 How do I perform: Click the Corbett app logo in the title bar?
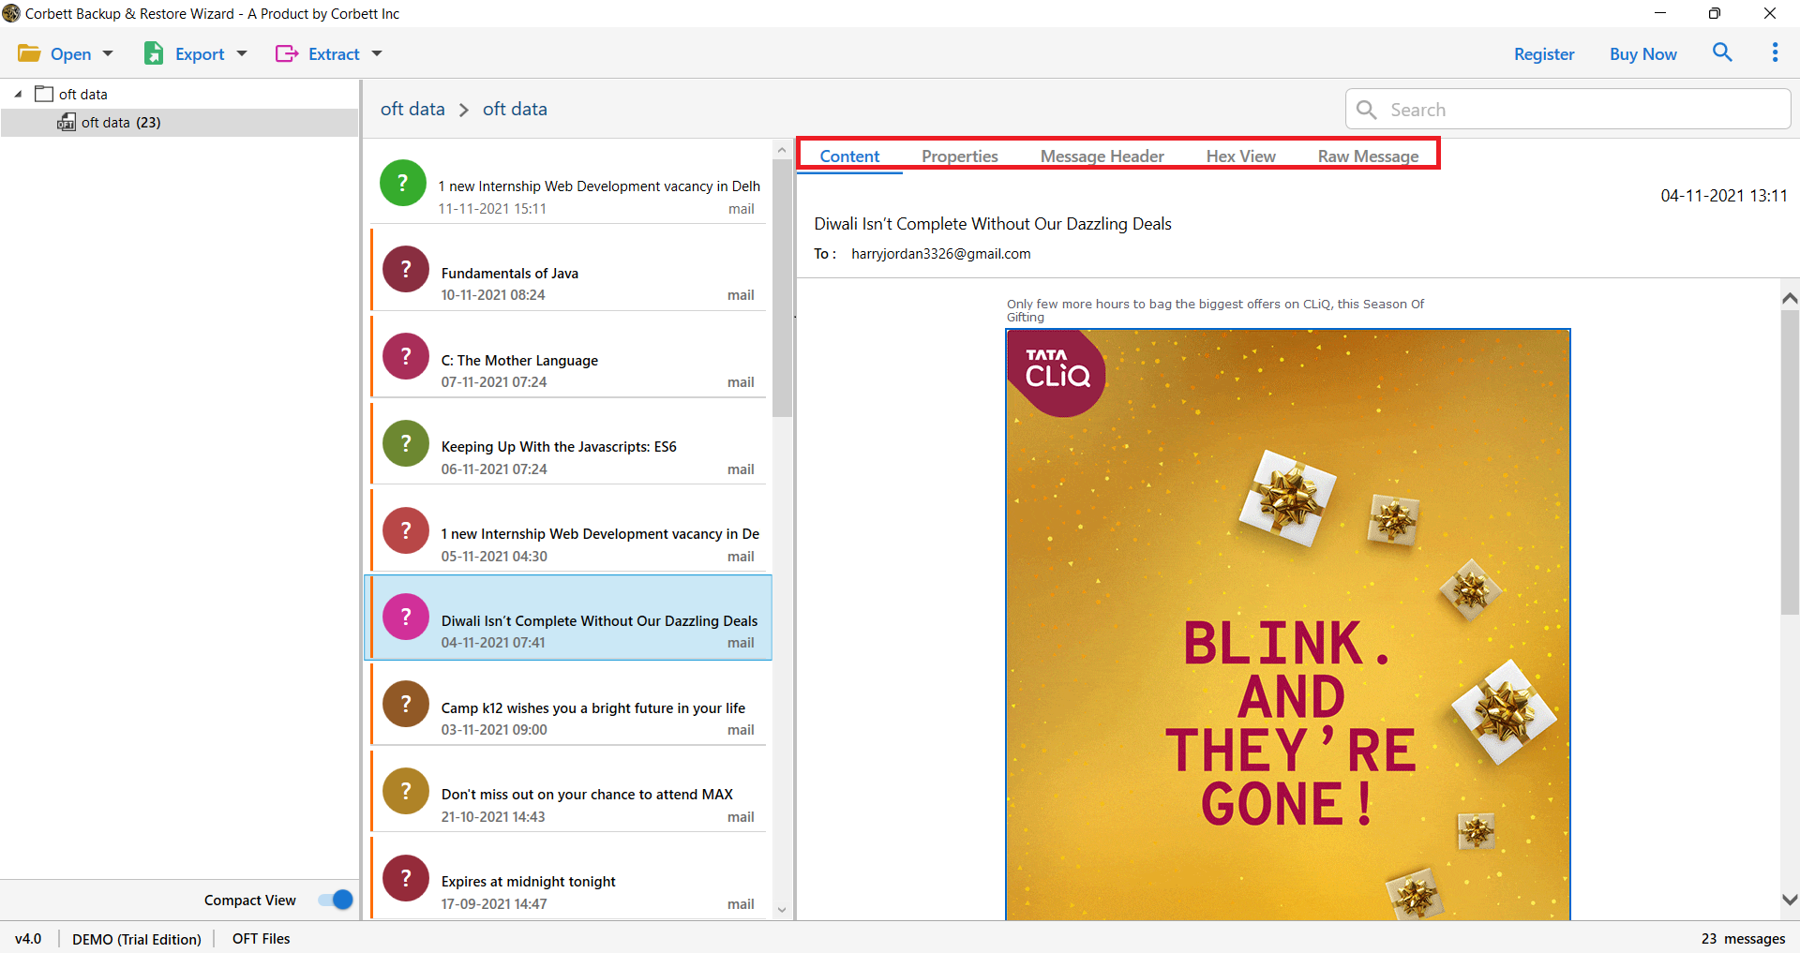coord(11,13)
